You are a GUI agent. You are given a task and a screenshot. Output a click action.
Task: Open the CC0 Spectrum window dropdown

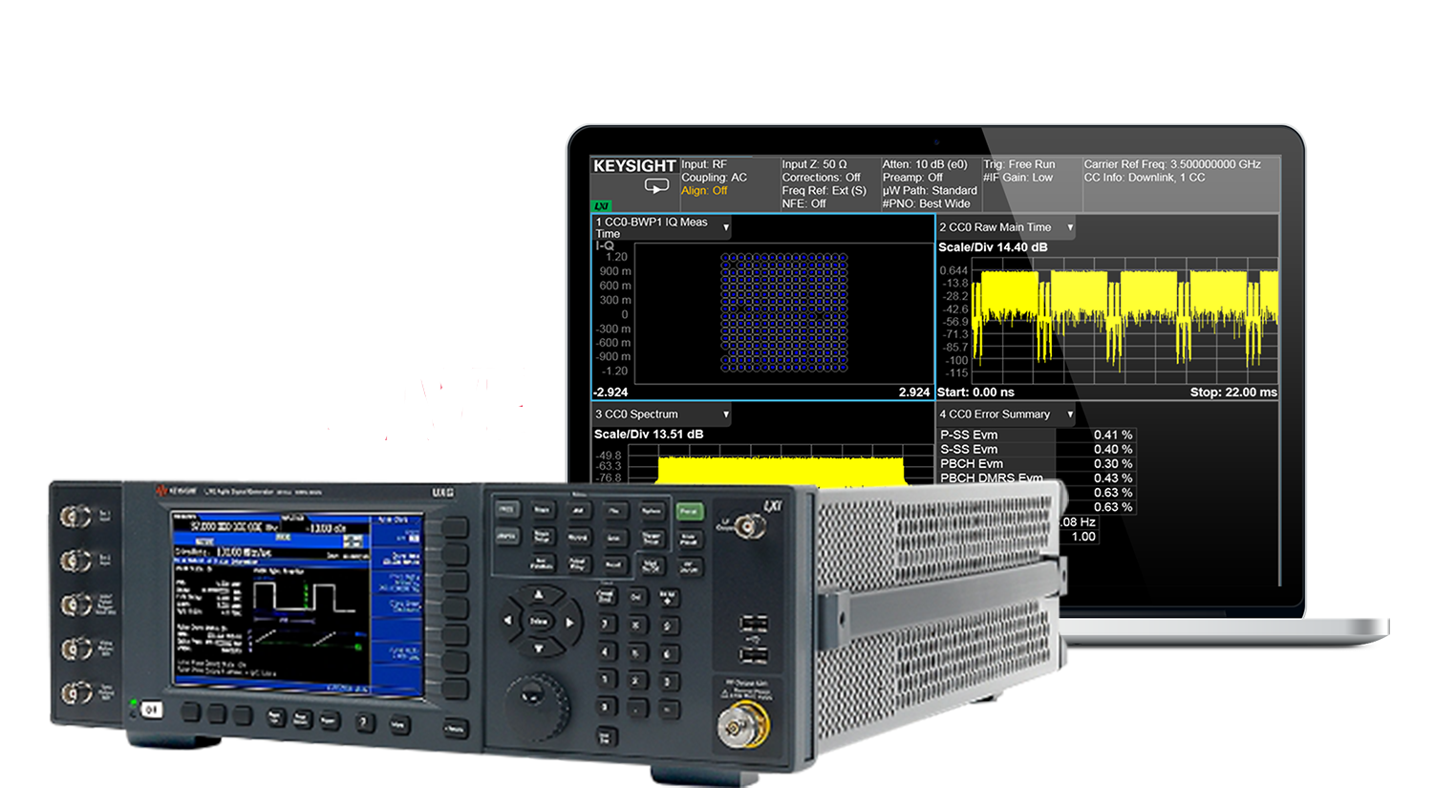(x=723, y=414)
